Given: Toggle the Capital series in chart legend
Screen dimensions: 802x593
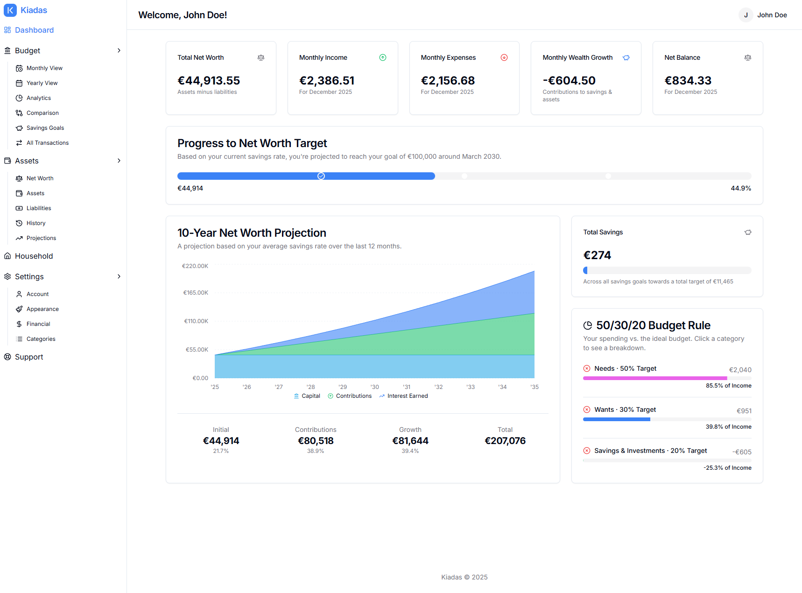Looking at the screenshot, I should (307, 396).
